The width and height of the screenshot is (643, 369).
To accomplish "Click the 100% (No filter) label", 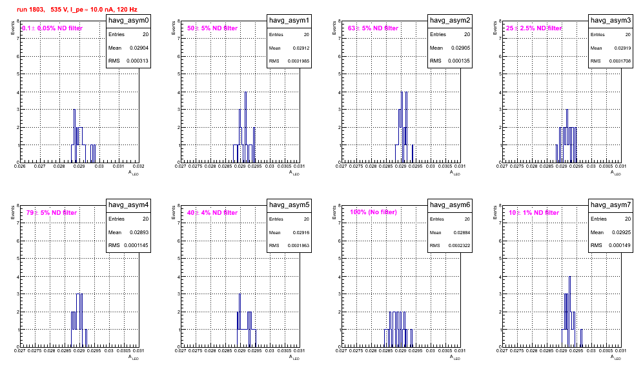I will [373, 212].
